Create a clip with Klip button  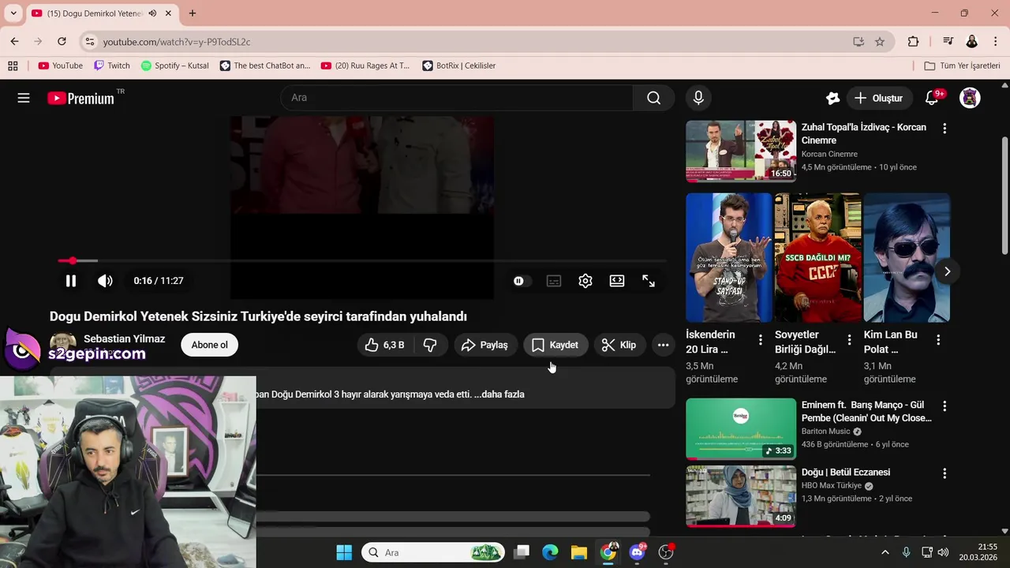[619, 345]
